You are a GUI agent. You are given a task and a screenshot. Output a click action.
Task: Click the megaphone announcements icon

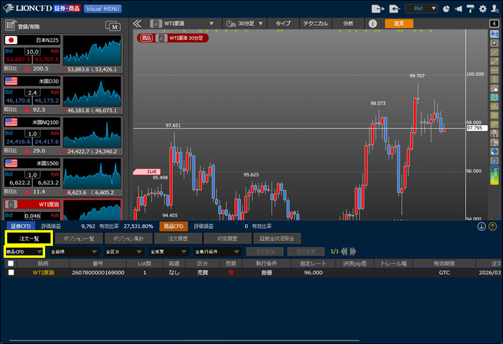coord(460,9)
